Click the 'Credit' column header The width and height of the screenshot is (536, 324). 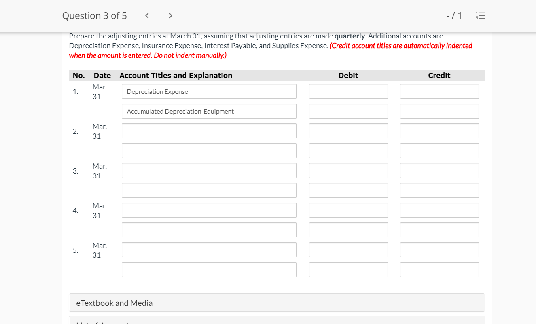coord(439,75)
